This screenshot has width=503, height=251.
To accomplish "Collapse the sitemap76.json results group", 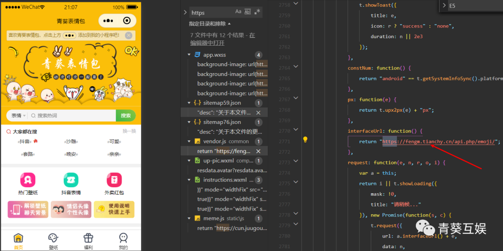I will (x=189, y=122).
